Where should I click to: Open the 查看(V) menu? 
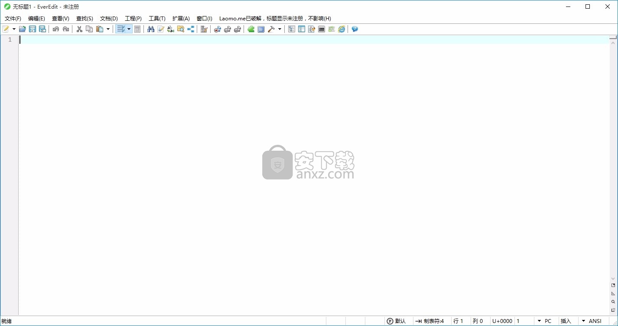click(x=61, y=19)
